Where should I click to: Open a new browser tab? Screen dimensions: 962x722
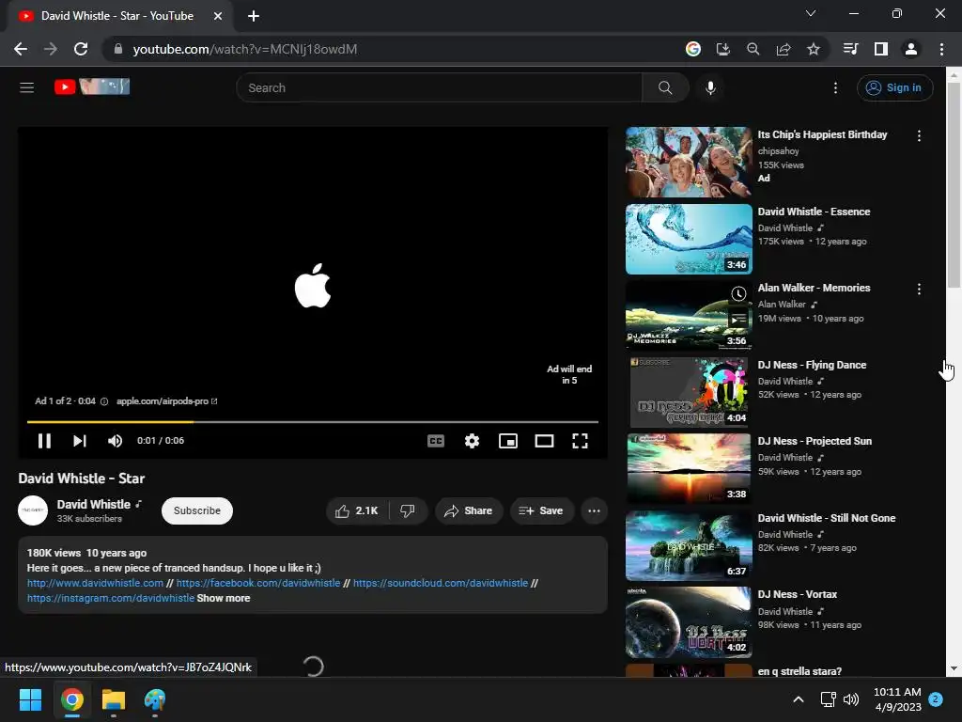pos(254,16)
